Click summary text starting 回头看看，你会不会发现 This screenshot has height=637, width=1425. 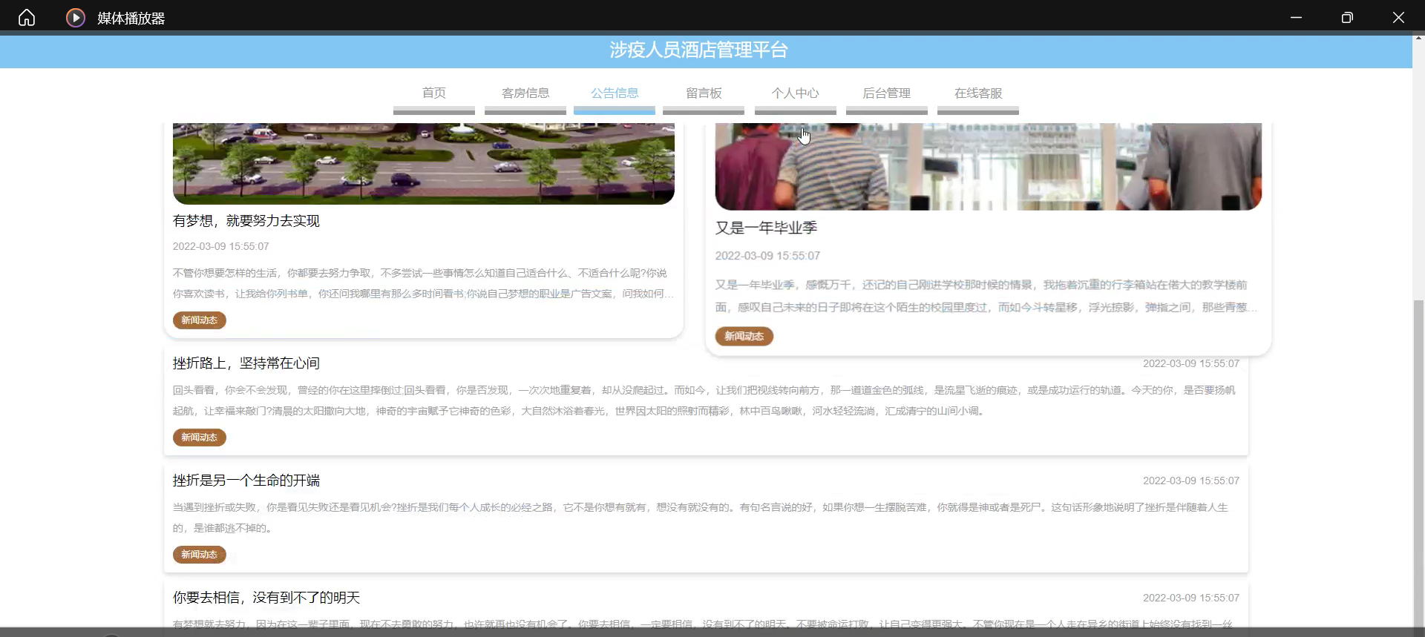point(704,400)
